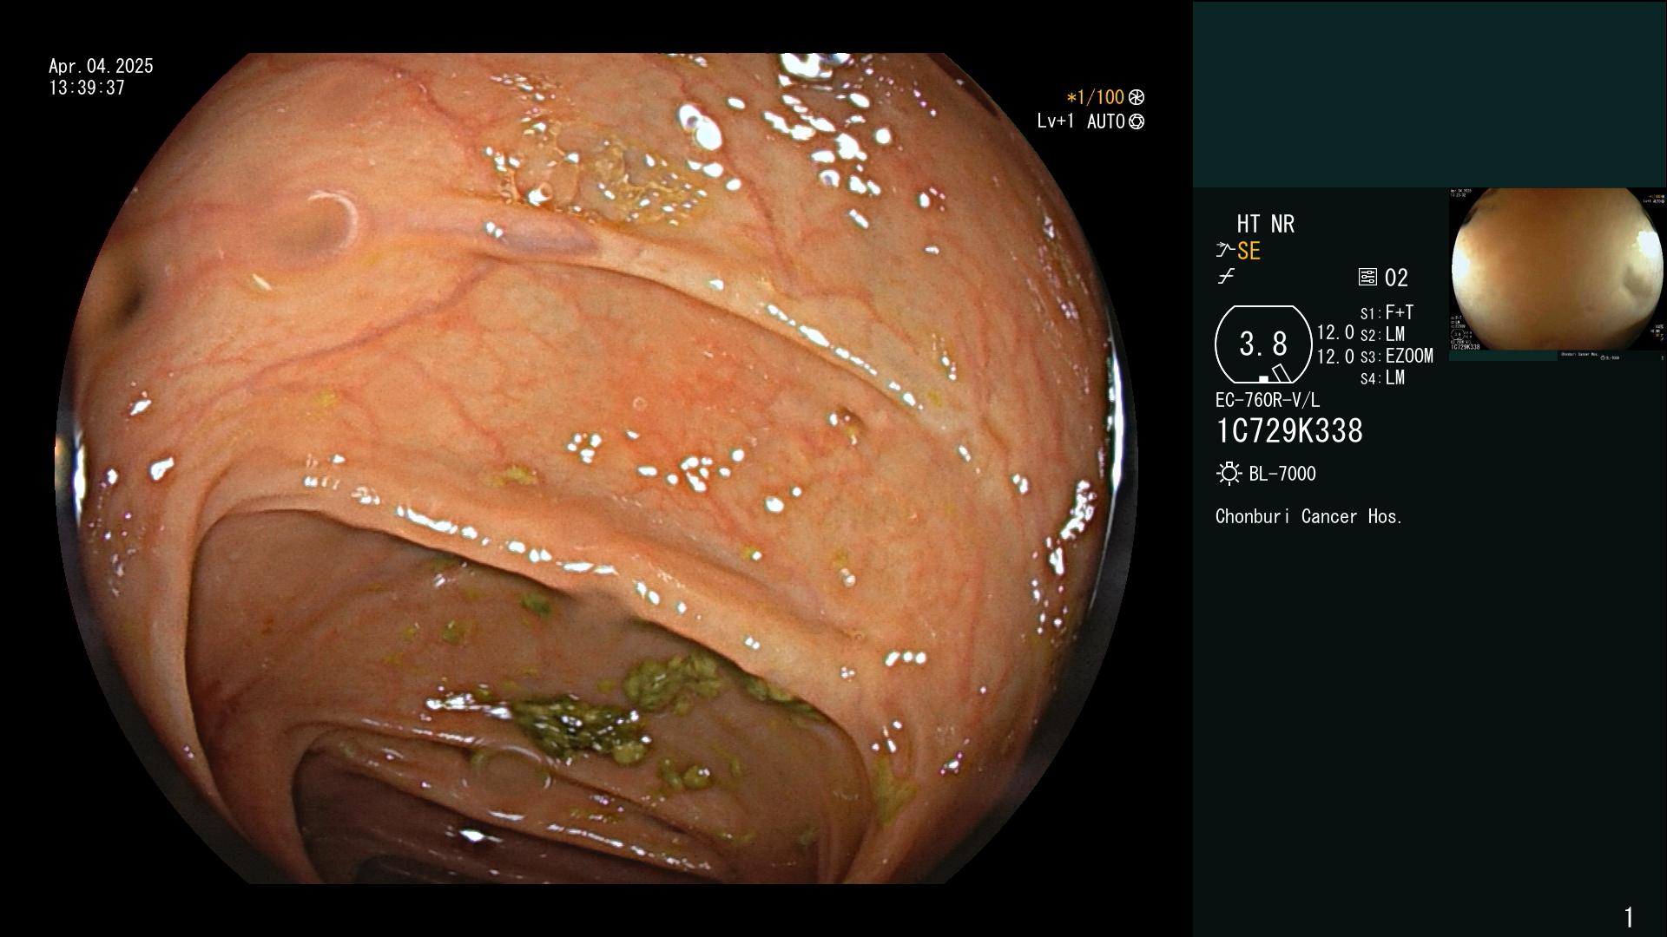The image size is (1667, 937).
Task: Click the settings sliders icon beside 02
Action: tap(1367, 278)
